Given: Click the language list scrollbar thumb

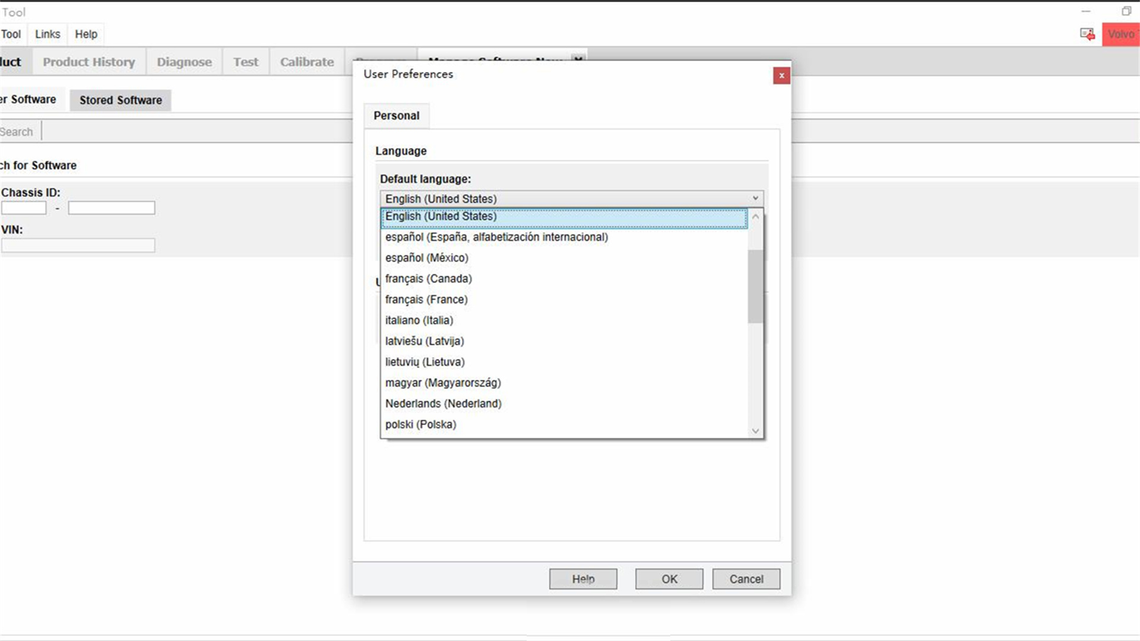Looking at the screenshot, I should tap(755, 287).
